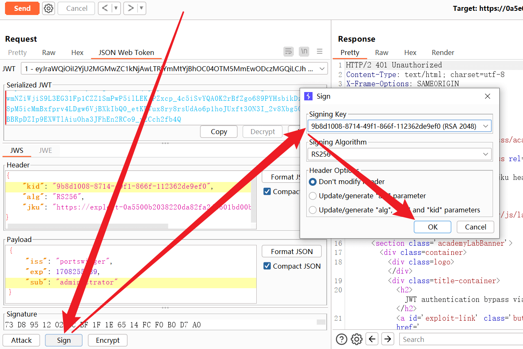Open the Repeater settings gear icon

click(x=49, y=8)
